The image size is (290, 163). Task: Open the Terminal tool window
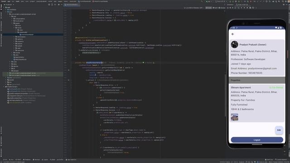click(x=36, y=159)
